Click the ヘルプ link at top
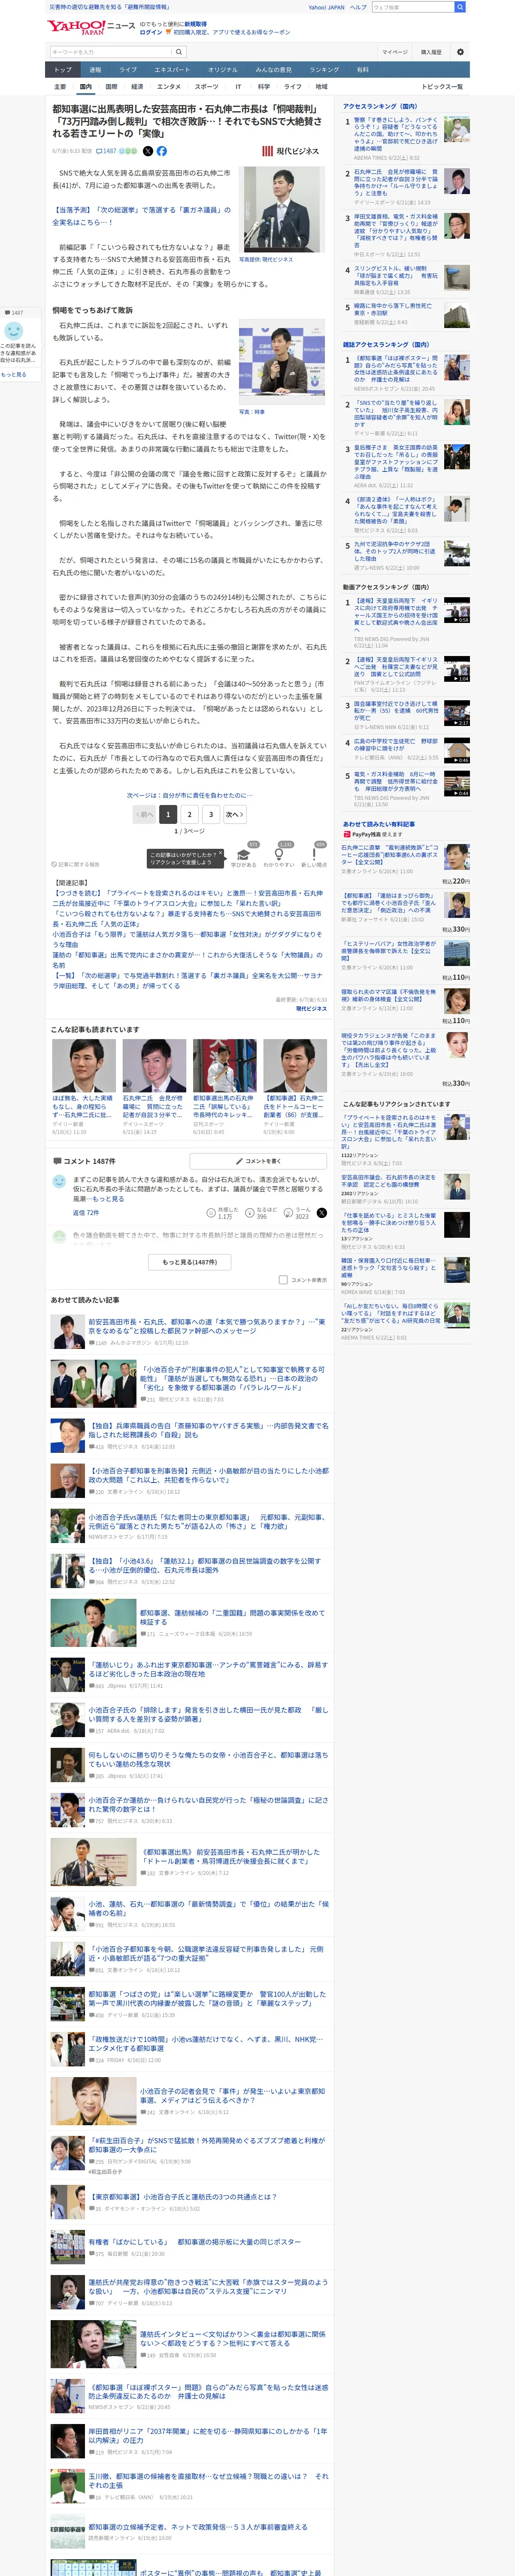The image size is (515, 2576). [x=358, y=7]
